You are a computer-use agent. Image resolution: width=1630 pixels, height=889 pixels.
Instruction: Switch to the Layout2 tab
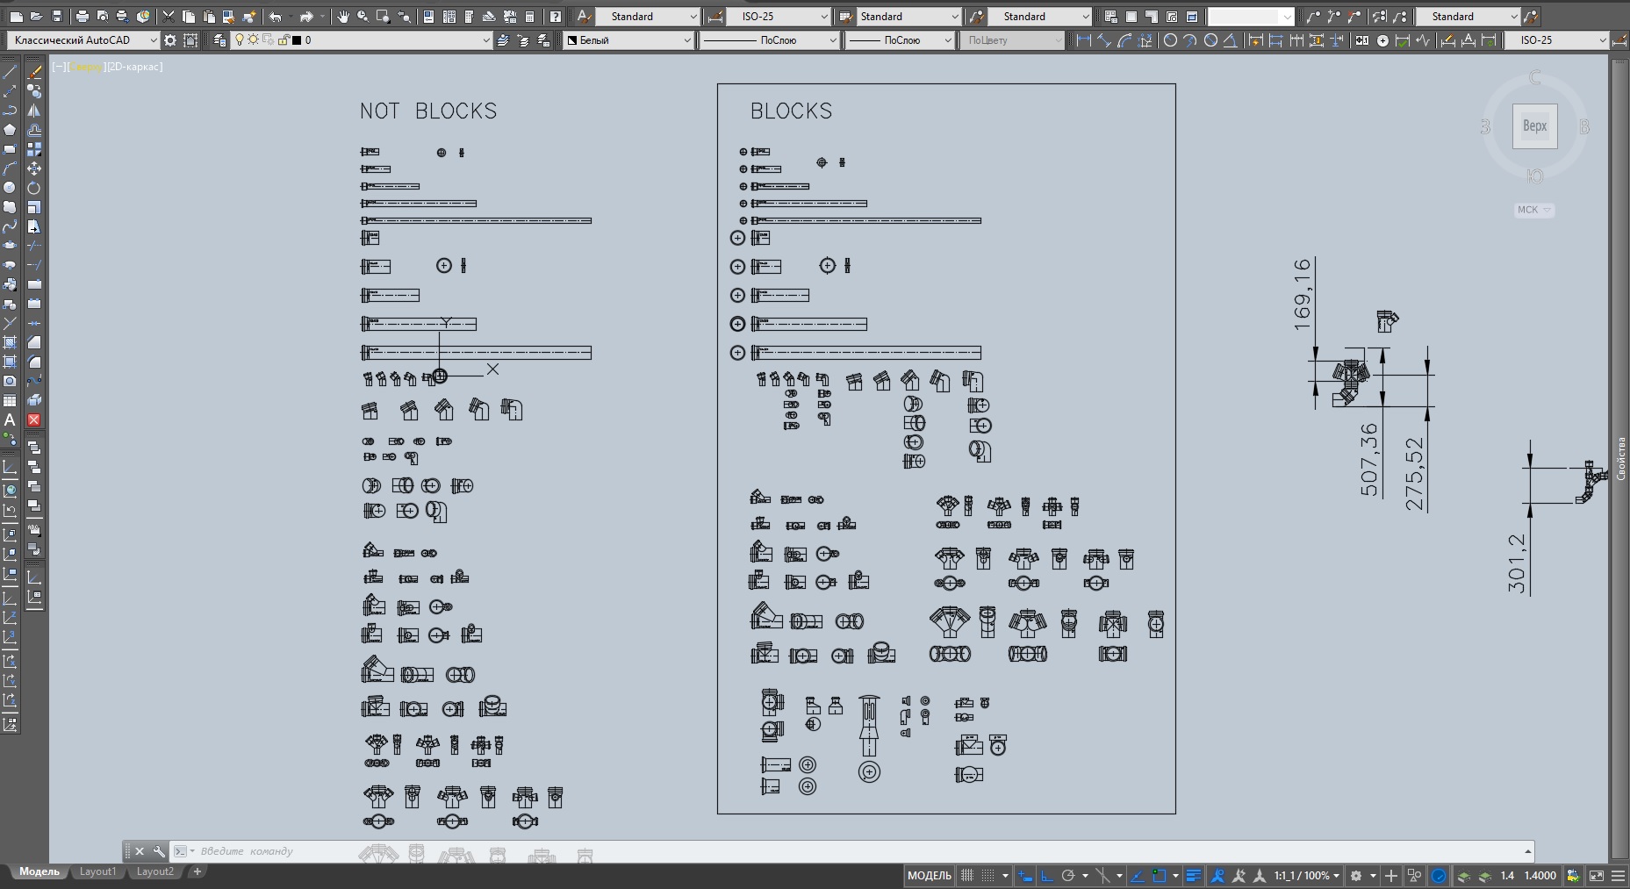pyautogui.click(x=154, y=872)
